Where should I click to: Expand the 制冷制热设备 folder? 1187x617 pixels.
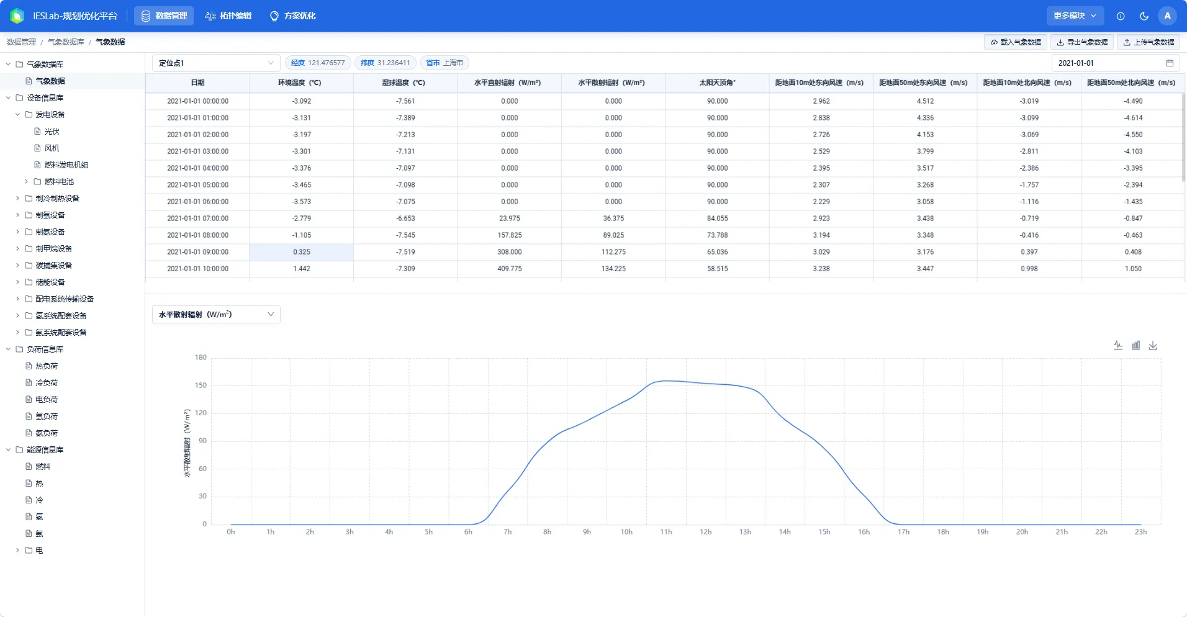pyautogui.click(x=17, y=198)
